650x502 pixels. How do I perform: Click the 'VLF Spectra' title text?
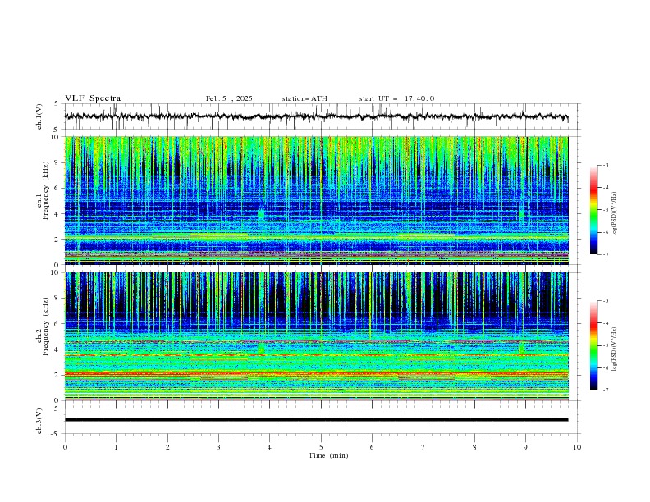tap(93, 98)
